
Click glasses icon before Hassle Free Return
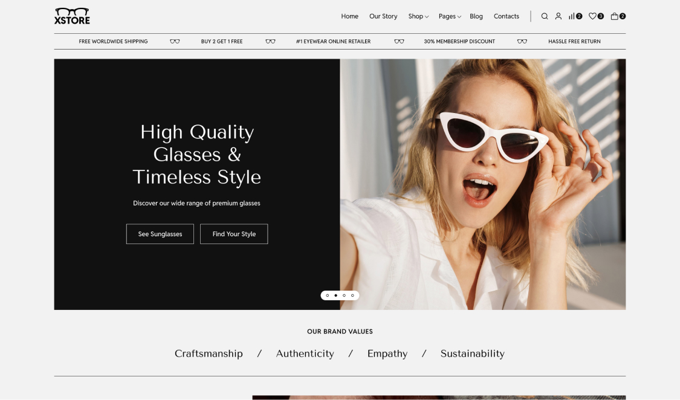click(522, 42)
